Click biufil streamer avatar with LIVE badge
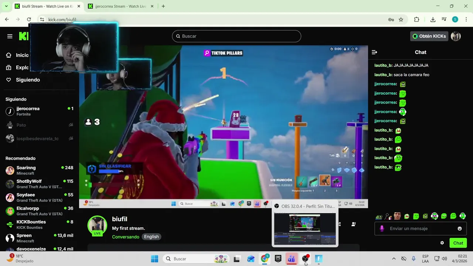 (97, 225)
